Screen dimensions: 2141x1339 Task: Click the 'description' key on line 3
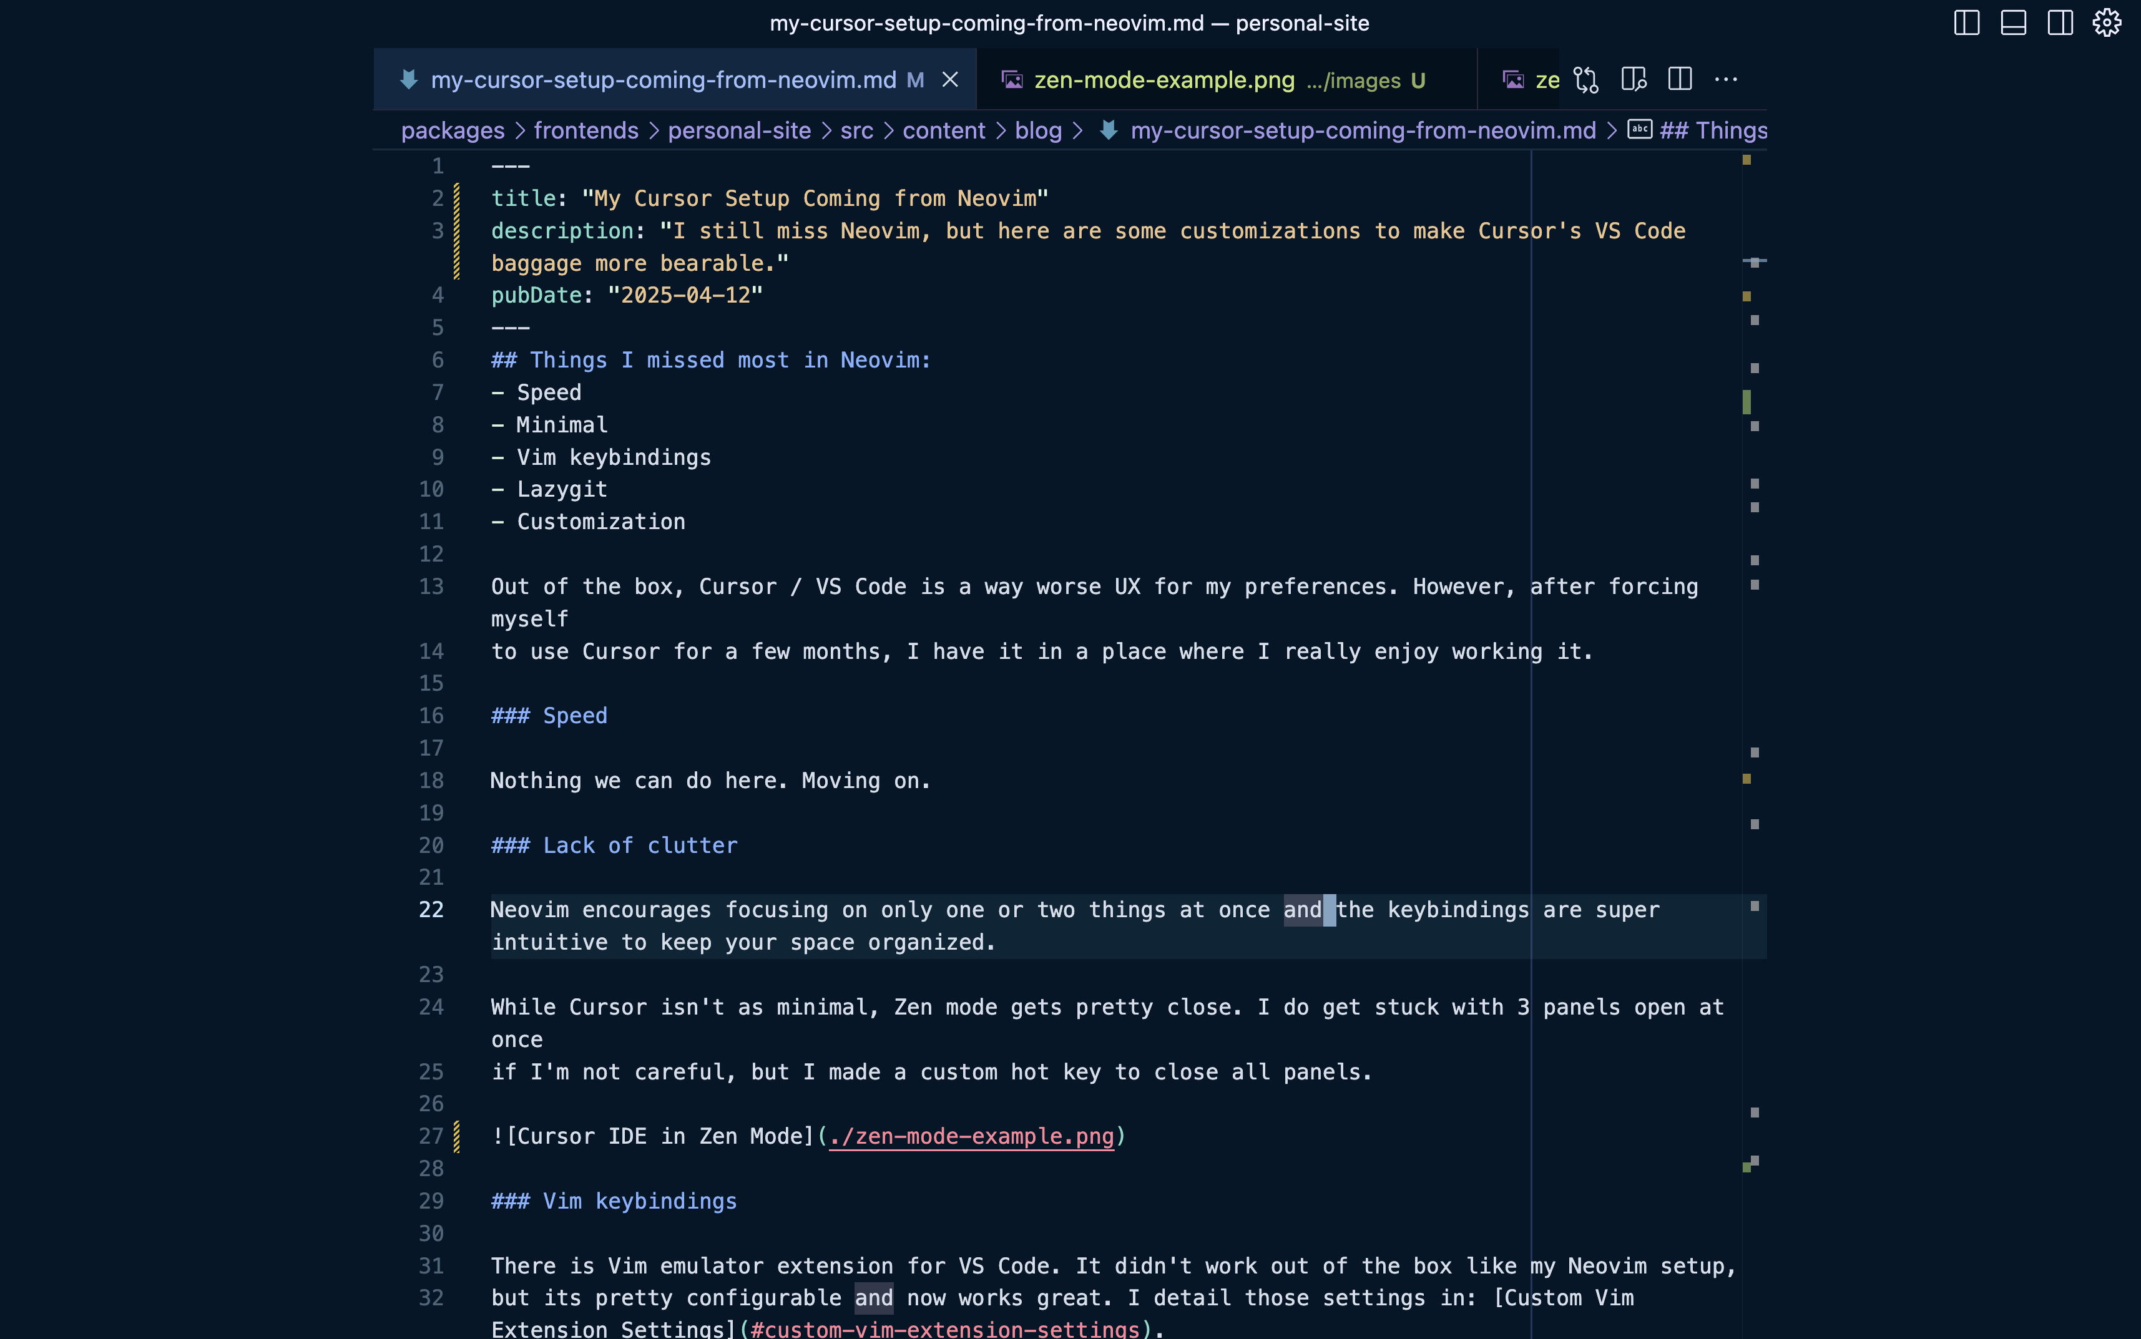562,231
